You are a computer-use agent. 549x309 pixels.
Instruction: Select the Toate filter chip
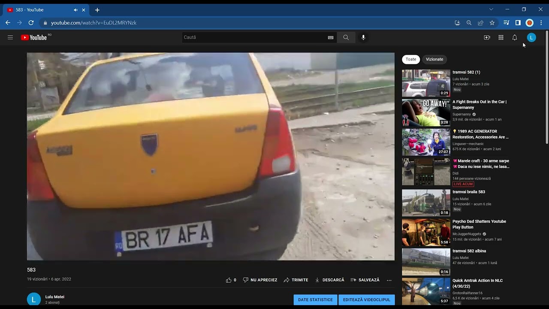411,59
